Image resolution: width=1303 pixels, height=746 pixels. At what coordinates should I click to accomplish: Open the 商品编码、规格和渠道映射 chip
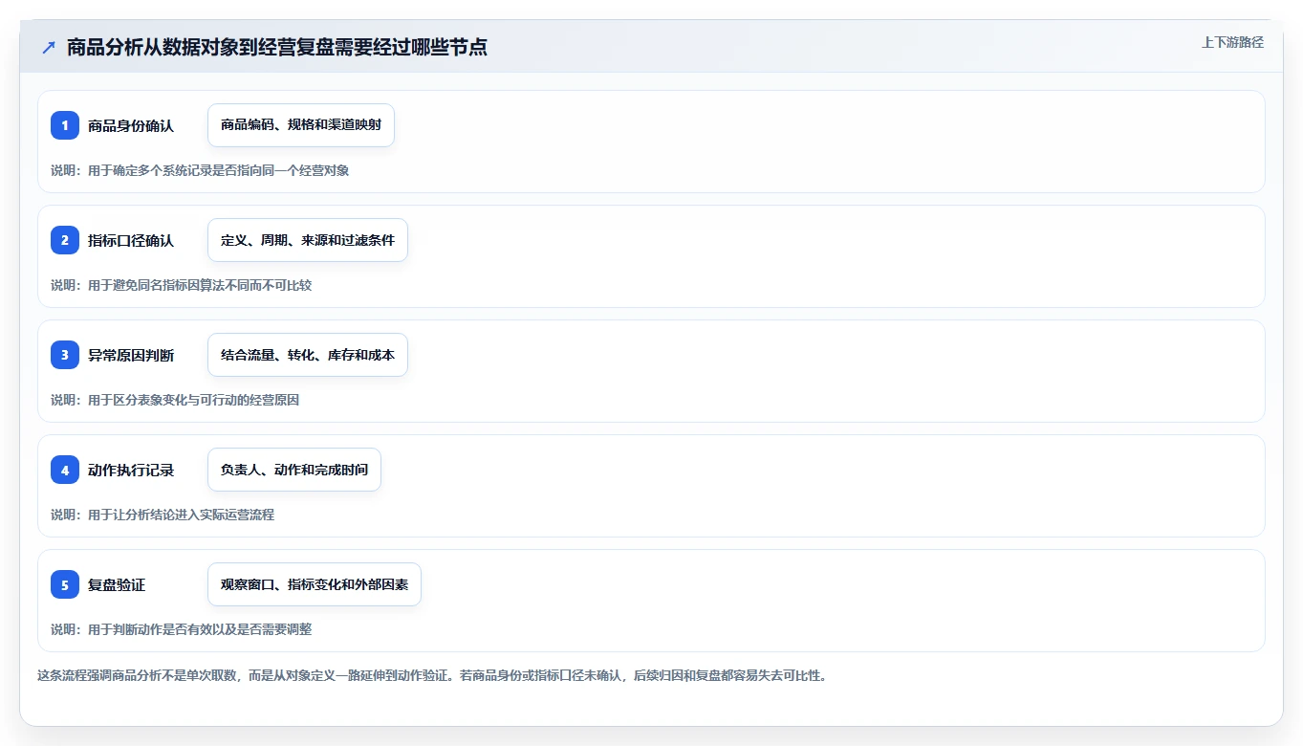[301, 125]
